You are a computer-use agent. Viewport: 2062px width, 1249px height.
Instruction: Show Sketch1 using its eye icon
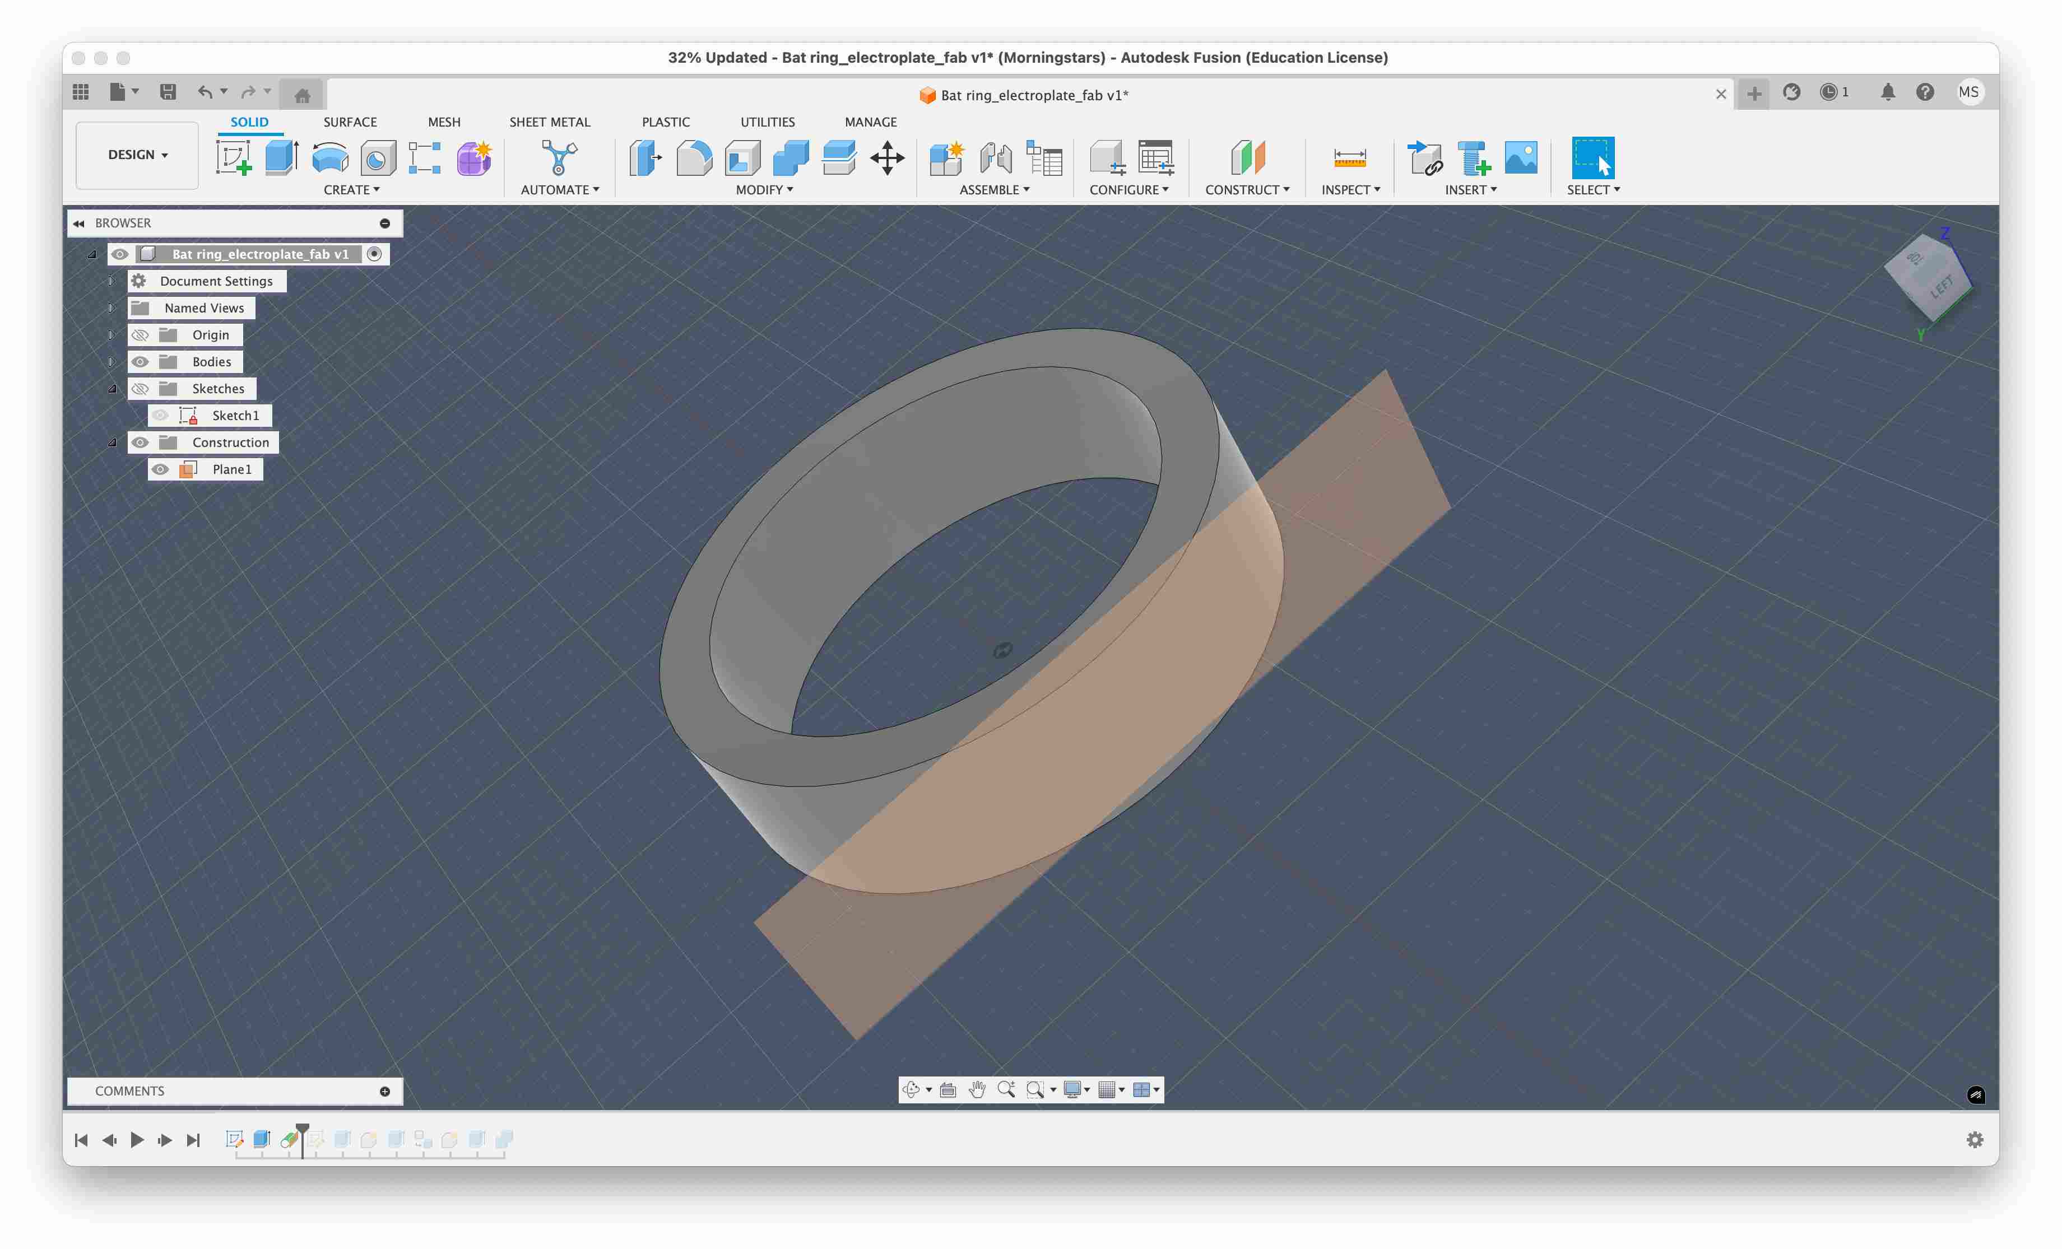click(160, 415)
